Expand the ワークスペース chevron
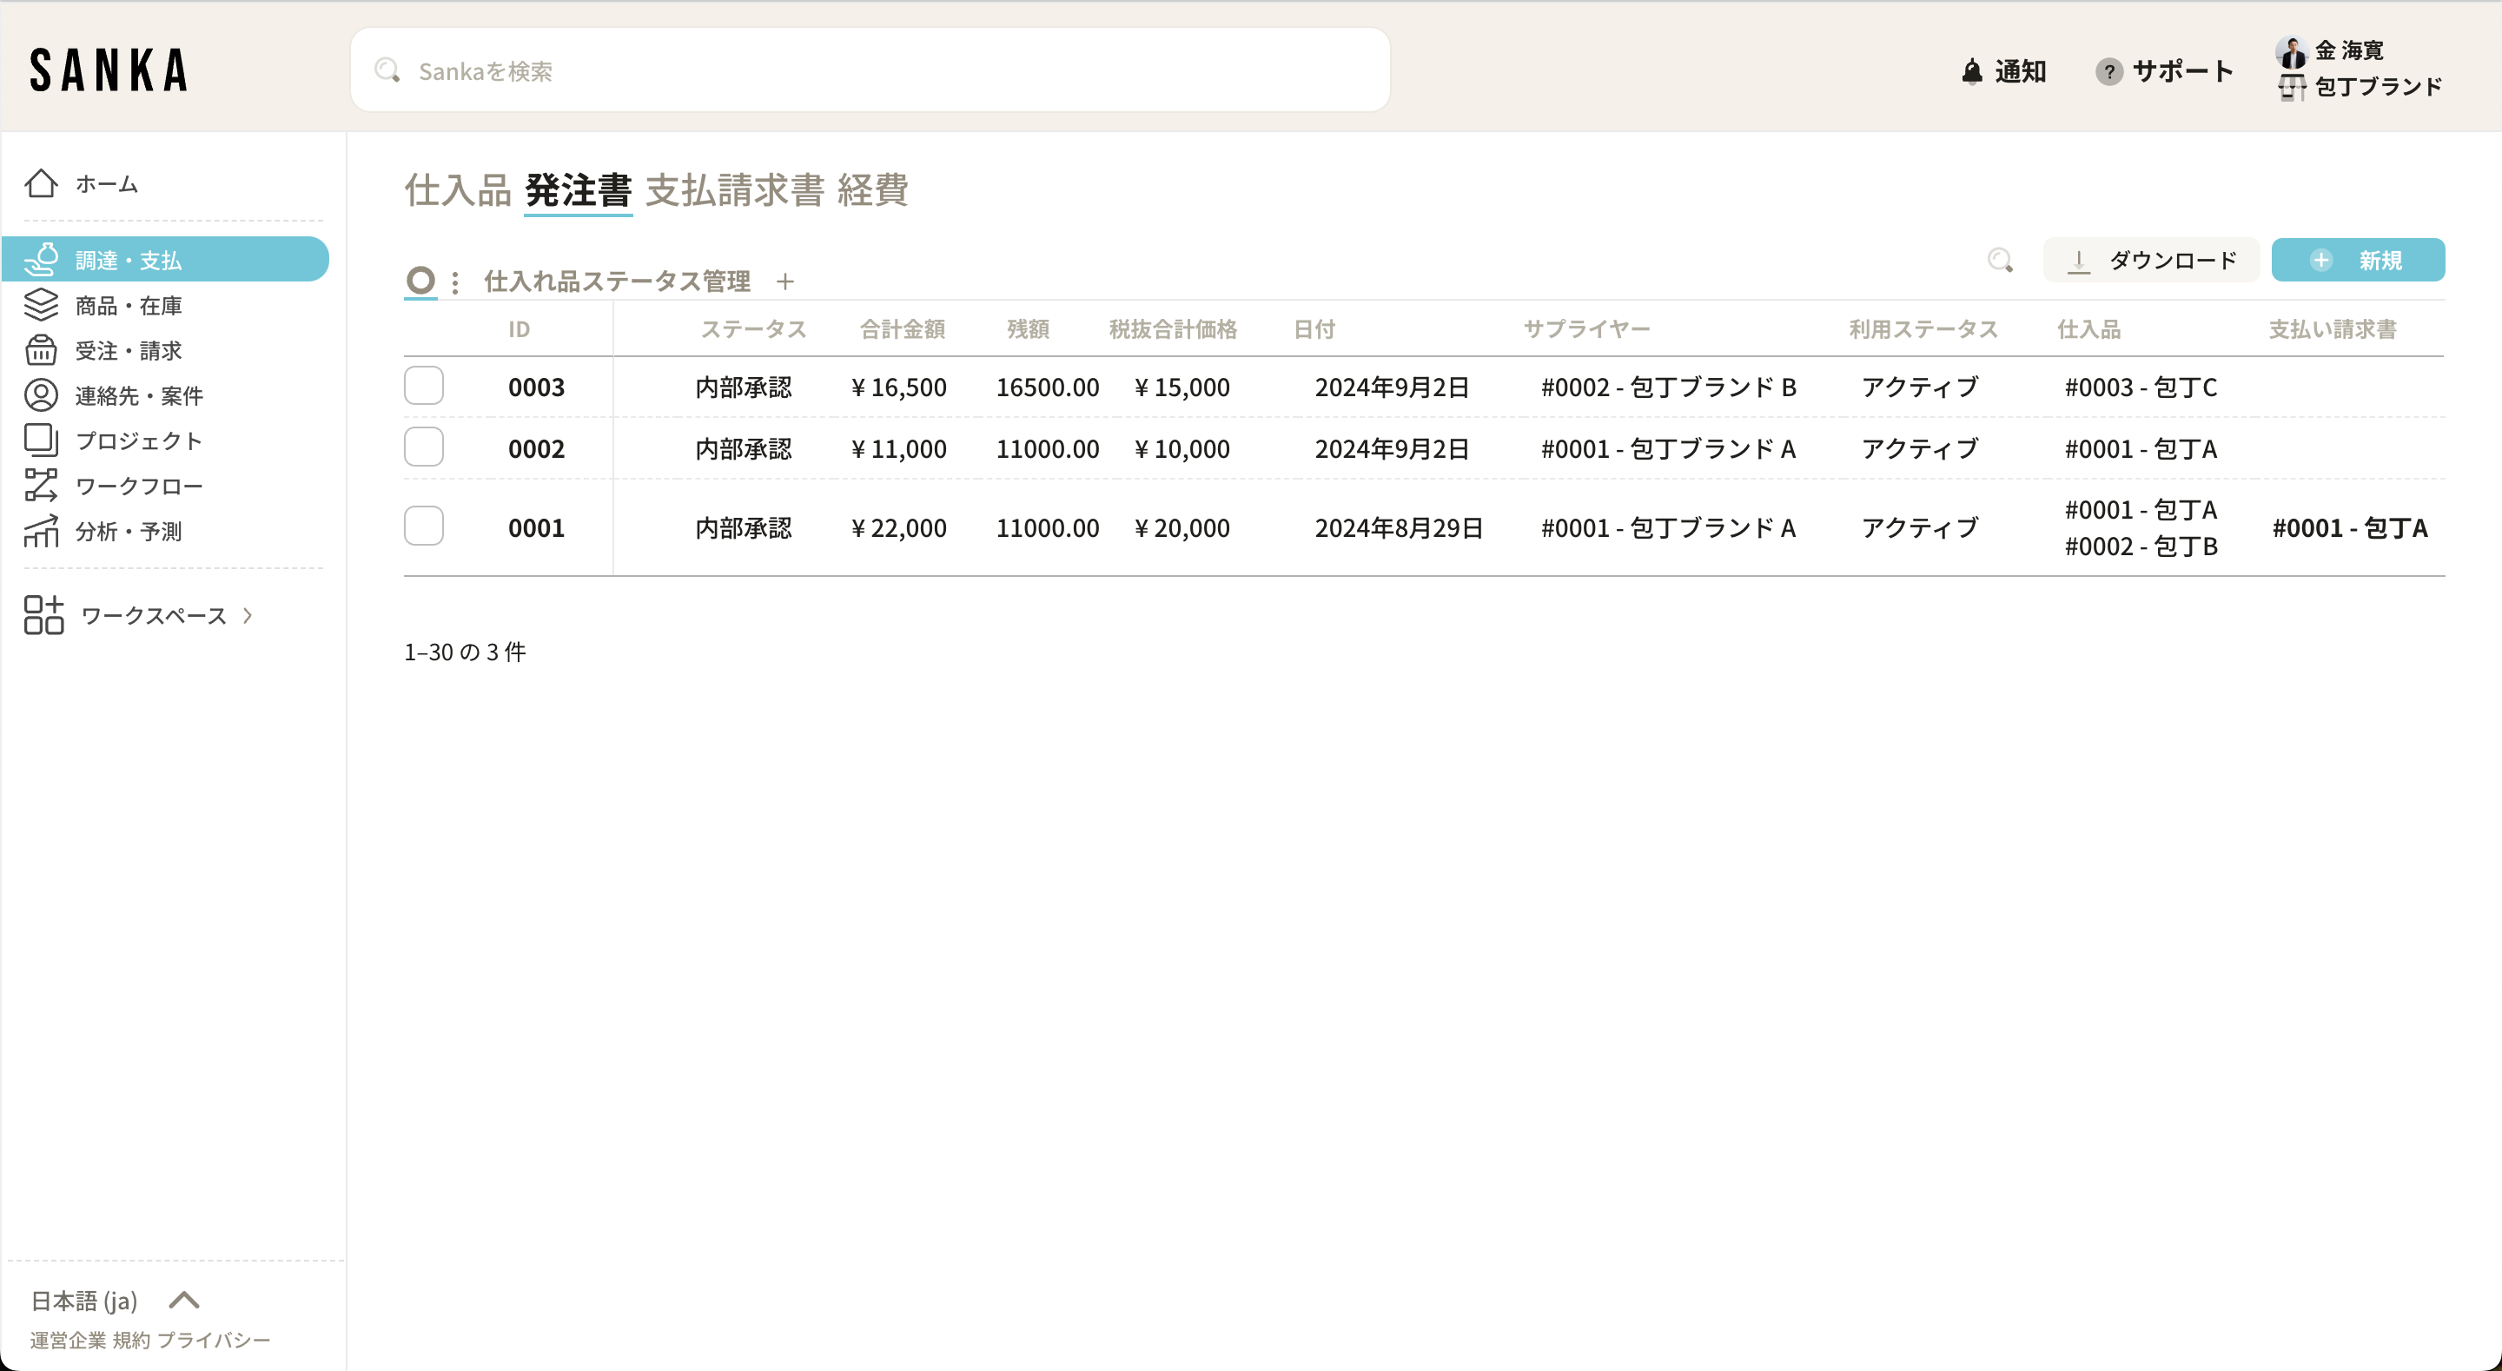Viewport: 2502px width, 1371px height. click(248, 615)
